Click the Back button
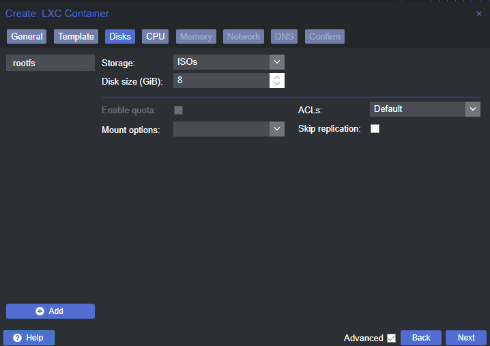 pos(421,338)
